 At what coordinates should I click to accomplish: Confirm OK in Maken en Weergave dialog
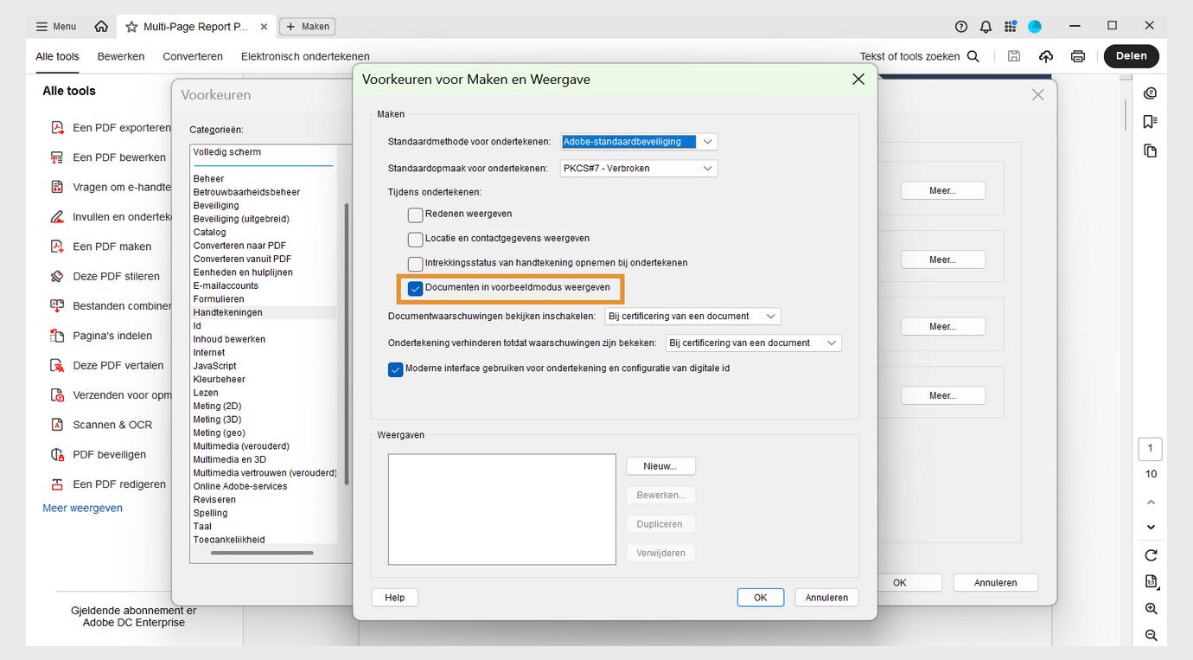(x=761, y=598)
